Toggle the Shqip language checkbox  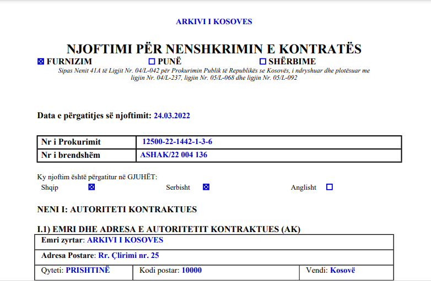(x=91, y=187)
